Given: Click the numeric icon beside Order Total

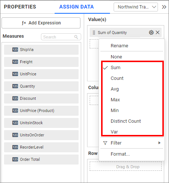Looking at the screenshot, I should 15,159.
